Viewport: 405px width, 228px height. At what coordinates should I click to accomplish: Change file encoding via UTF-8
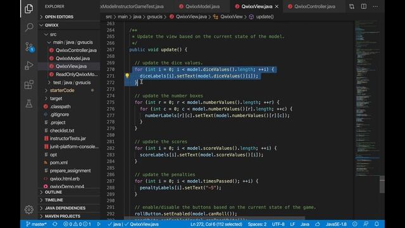point(278,224)
